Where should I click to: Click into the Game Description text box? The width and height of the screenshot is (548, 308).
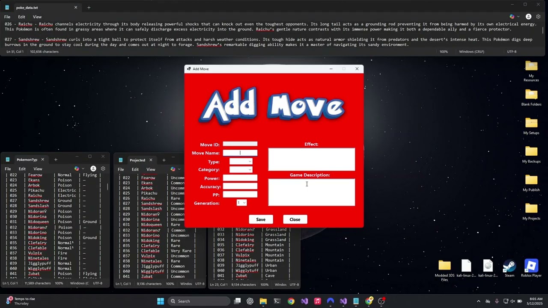pyautogui.click(x=312, y=192)
